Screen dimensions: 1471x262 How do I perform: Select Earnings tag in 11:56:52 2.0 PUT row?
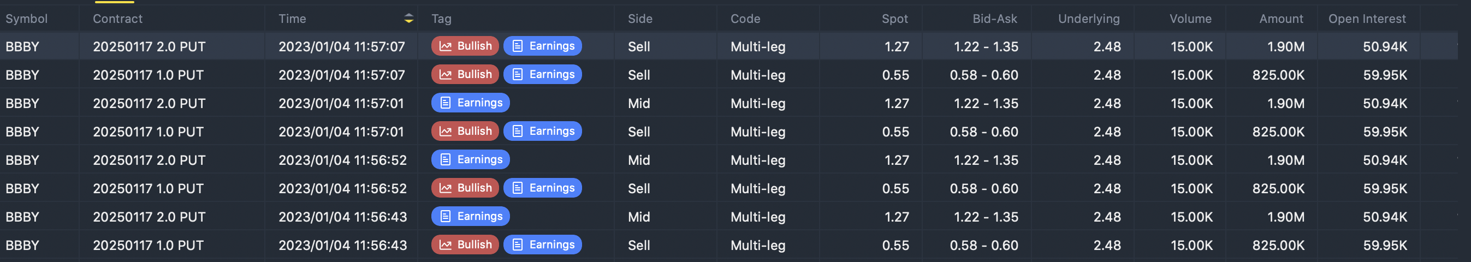(x=471, y=160)
